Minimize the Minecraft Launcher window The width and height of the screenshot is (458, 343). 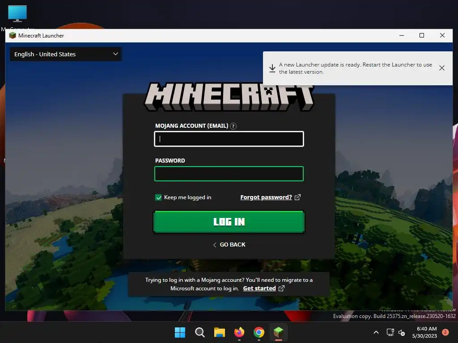tap(402, 35)
